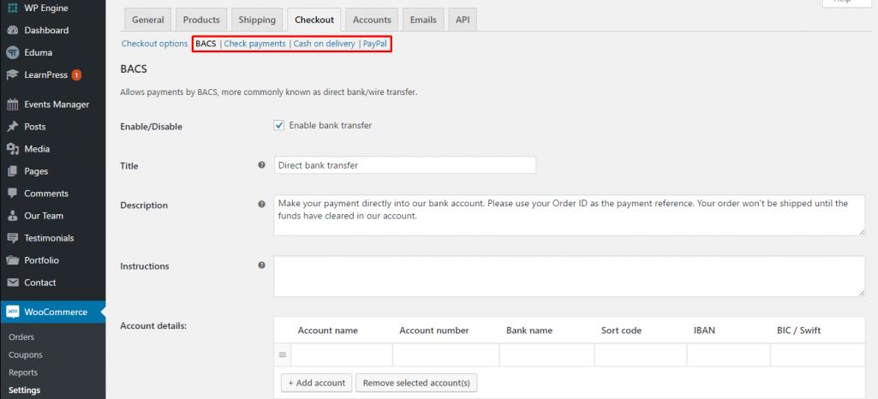The image size is (878, 399).
Task: Click the Account name table cell
Action: pos(342,354)
